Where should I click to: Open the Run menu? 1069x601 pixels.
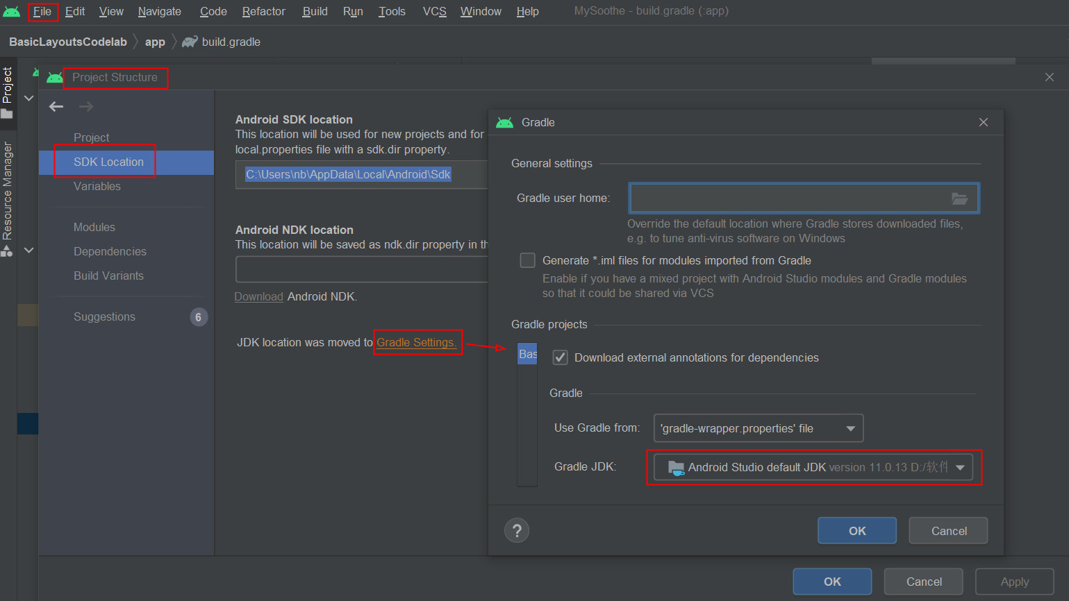353,12
